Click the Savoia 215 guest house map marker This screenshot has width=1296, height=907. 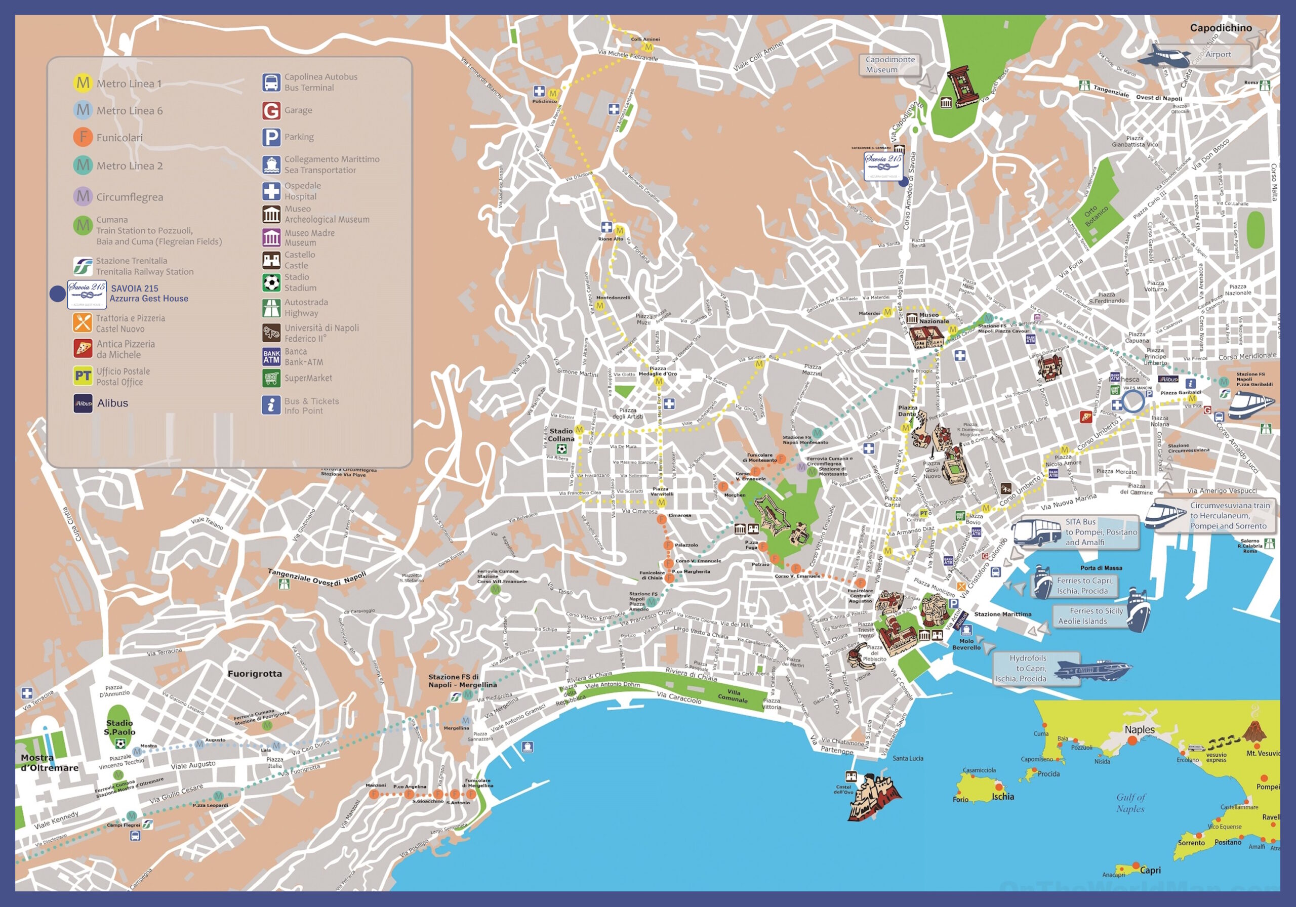[904, 182]
